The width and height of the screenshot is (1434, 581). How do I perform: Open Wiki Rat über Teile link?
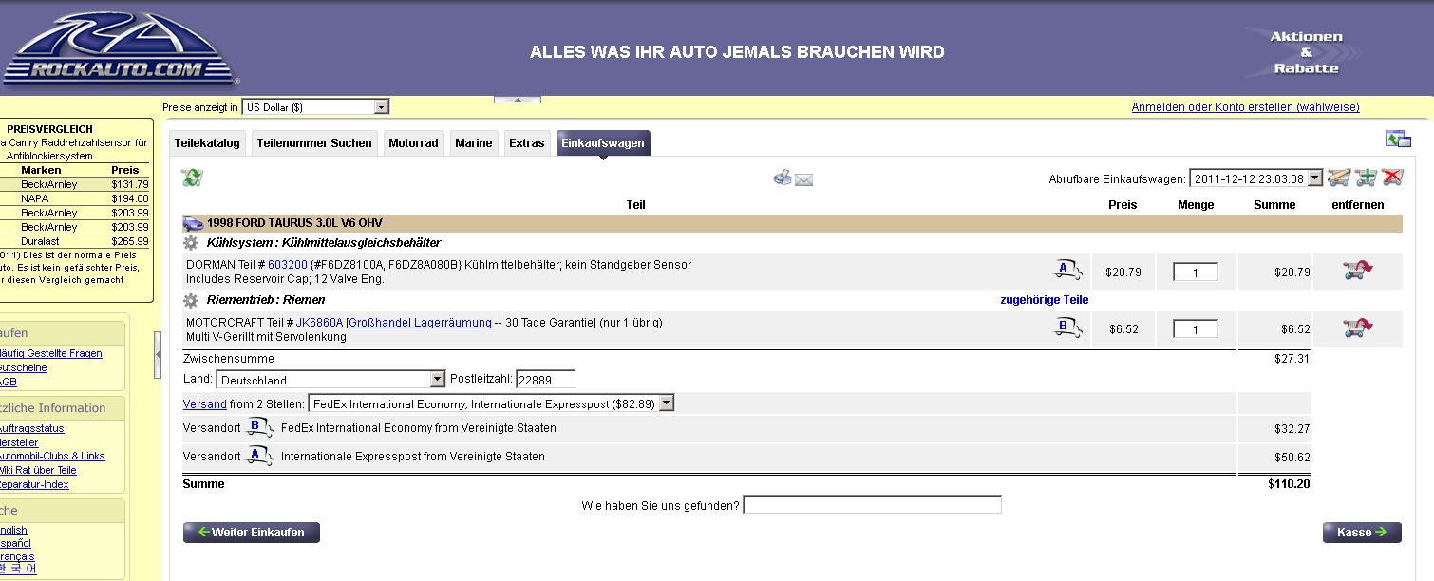point(38,471)
